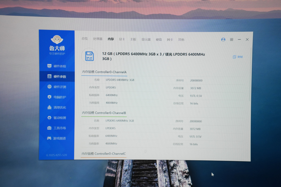Click ChannelB name LPDDR5 6400MHz 3GB
281x187 pixels.
(x=120, y=121)
